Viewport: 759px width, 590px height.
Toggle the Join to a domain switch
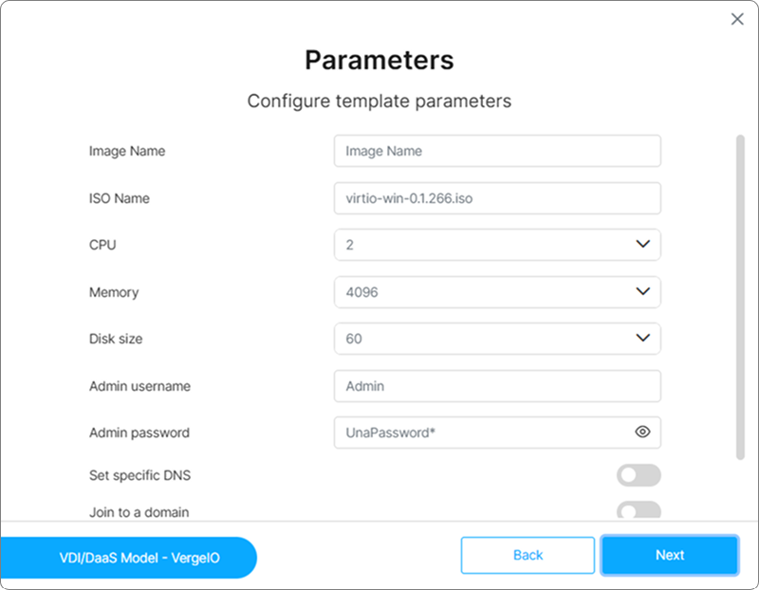pyautogui.click(x=639, y=511)
